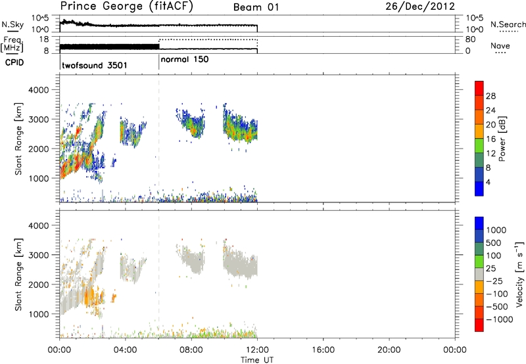This screenshot has height=364, width=526.
Task: Click the '04:00' time axis tick label
Action: pos(126,350)
